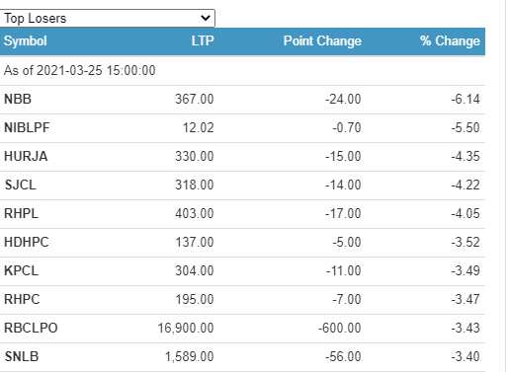This screenshot has width=509, height=372.
Task: Click SNLB's % change value -3.40
Action: (466, 356)
